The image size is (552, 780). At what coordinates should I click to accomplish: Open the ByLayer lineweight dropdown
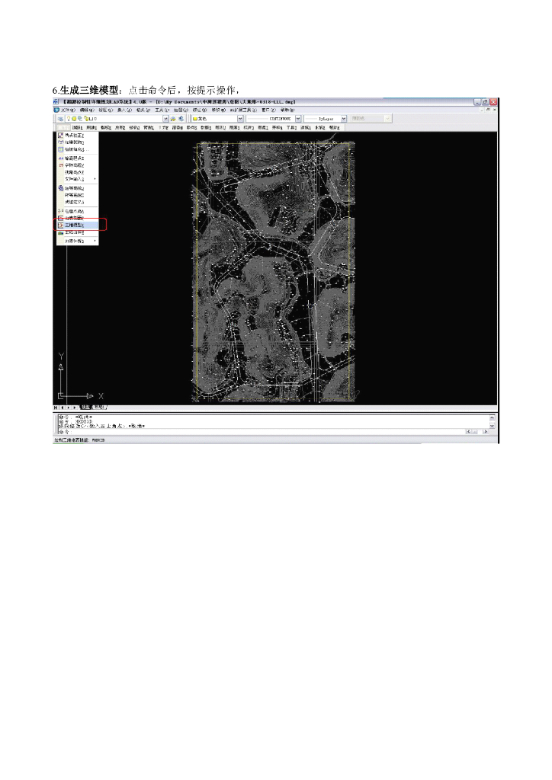[343, 118]
